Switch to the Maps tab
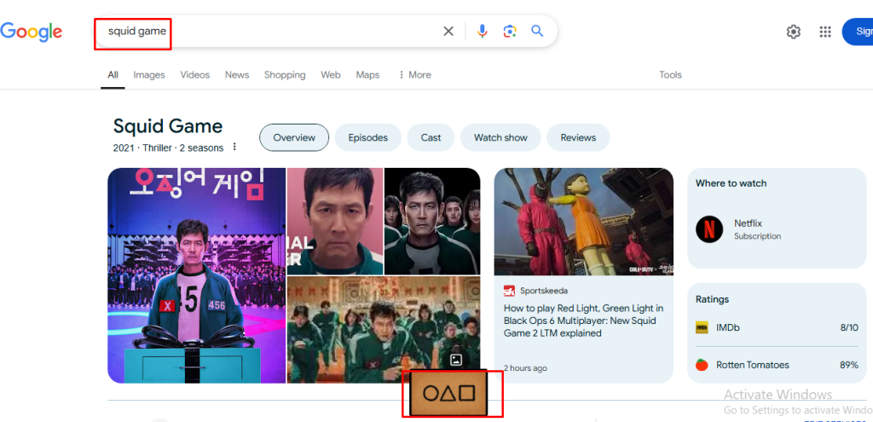 pyautogui.click(x=367, y=75)
